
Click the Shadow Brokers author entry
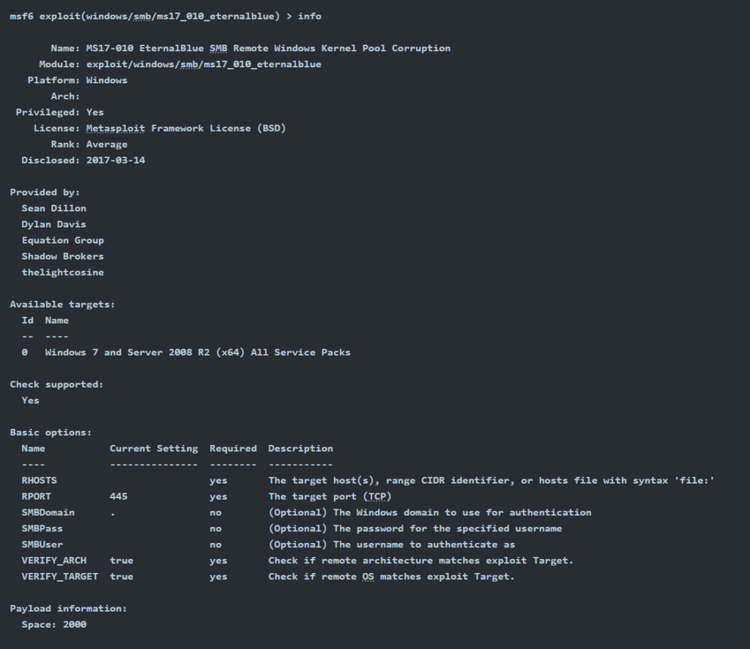coord(63,256)
